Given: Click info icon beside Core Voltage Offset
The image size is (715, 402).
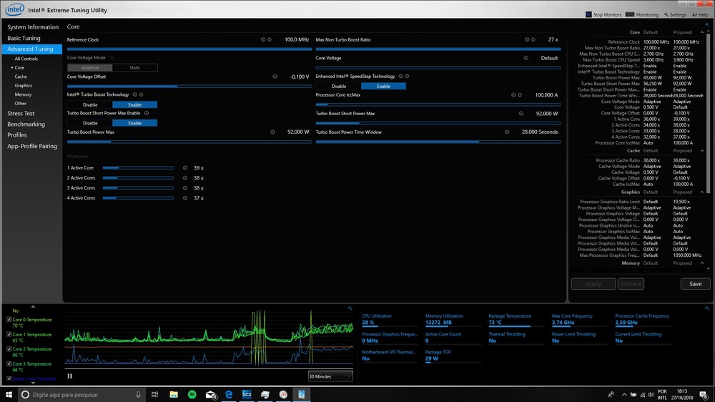Looking at the screenshot, I should pyautogui.click(x=275, y=77).
